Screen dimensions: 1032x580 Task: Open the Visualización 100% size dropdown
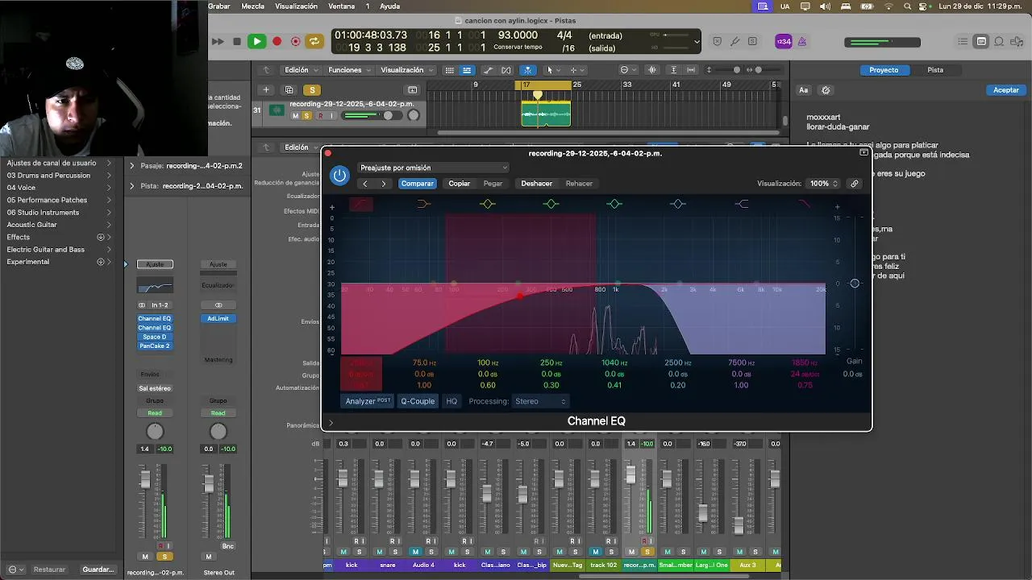[x=824, y=184]
